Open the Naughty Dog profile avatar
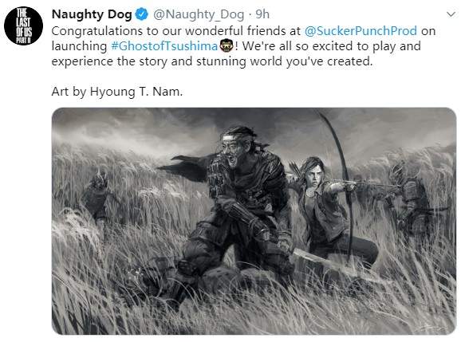 [23, 26]
